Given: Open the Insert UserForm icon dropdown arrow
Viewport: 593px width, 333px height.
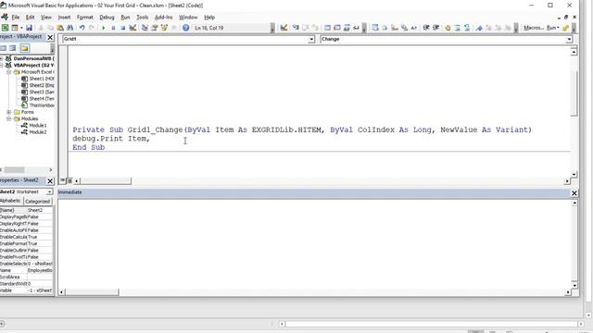Looking at the screenshot, I should coord(21,28).
